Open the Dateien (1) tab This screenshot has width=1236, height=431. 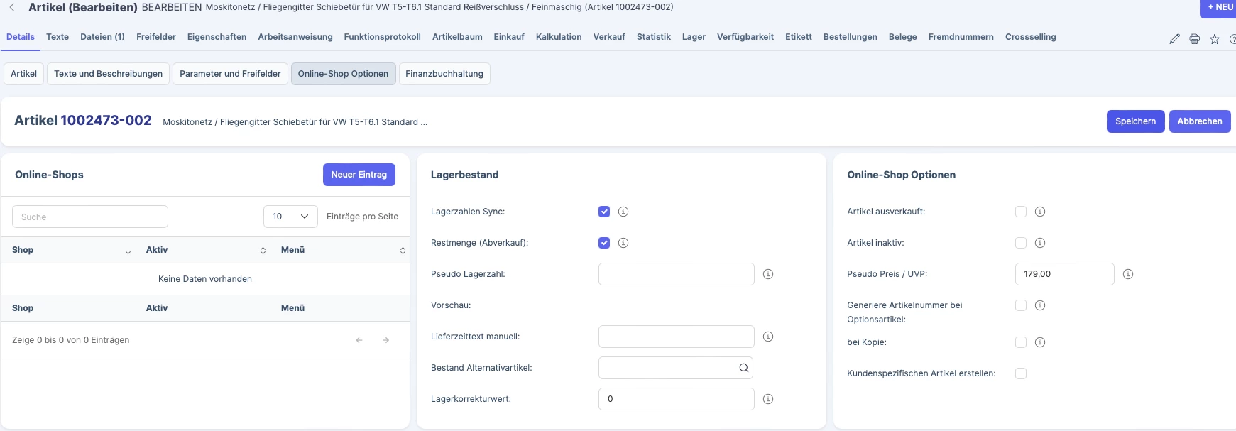(x=102, y=37)
